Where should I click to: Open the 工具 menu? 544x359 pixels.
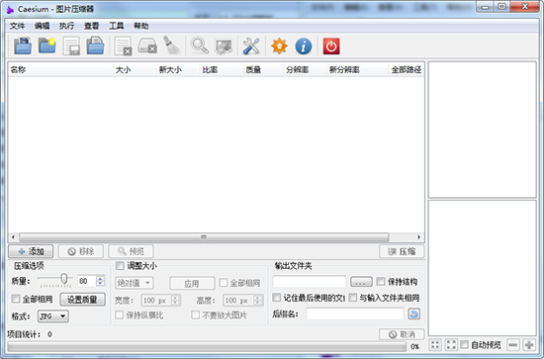tap(117, 26)
